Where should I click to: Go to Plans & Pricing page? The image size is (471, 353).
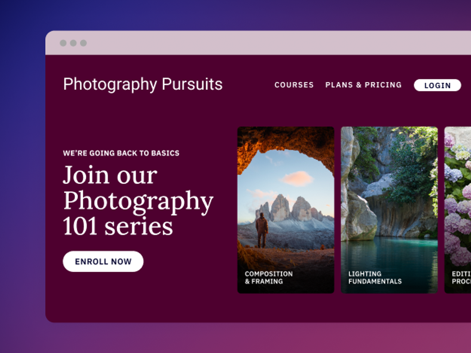364,85
